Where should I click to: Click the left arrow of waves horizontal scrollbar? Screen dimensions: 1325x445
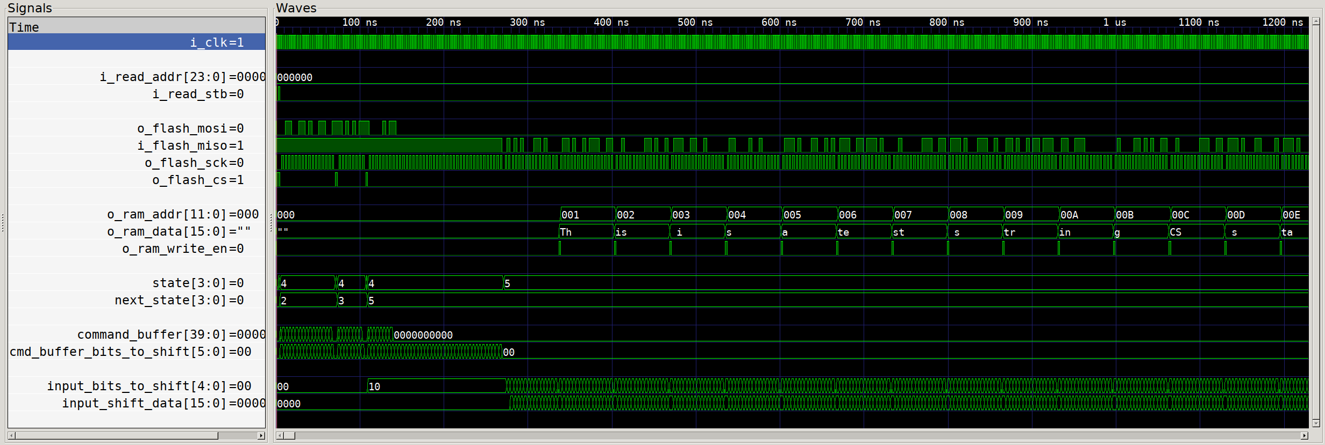[x=280, y=436]
